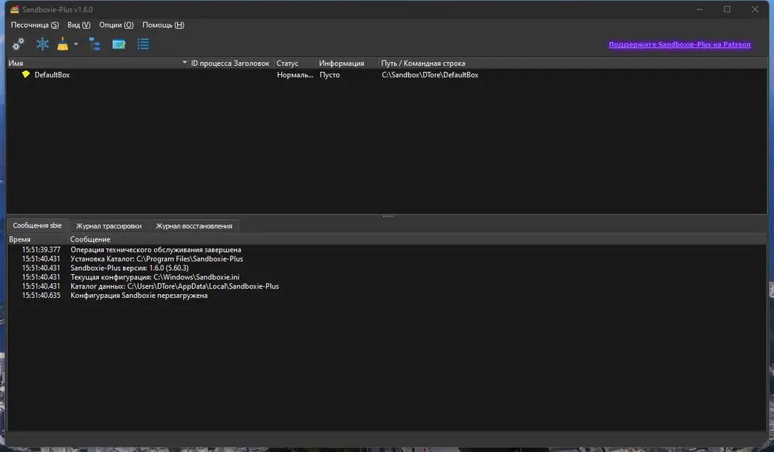
Task: Click the Sandboxie-Plus title bar app icon
Action: click(14, 9)
